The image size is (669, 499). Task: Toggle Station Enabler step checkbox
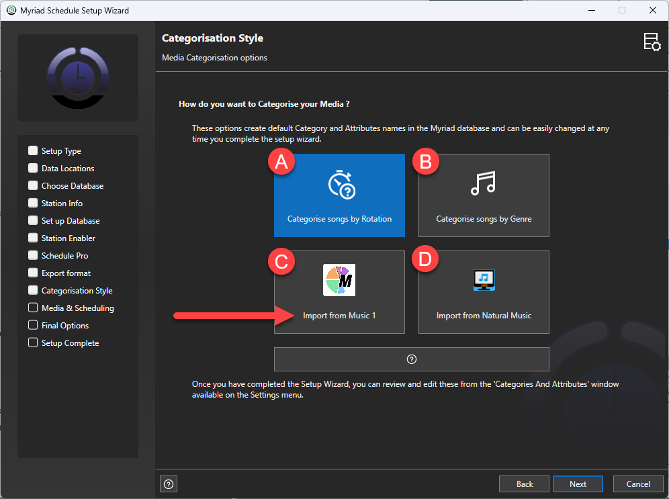tap(33, 238)
